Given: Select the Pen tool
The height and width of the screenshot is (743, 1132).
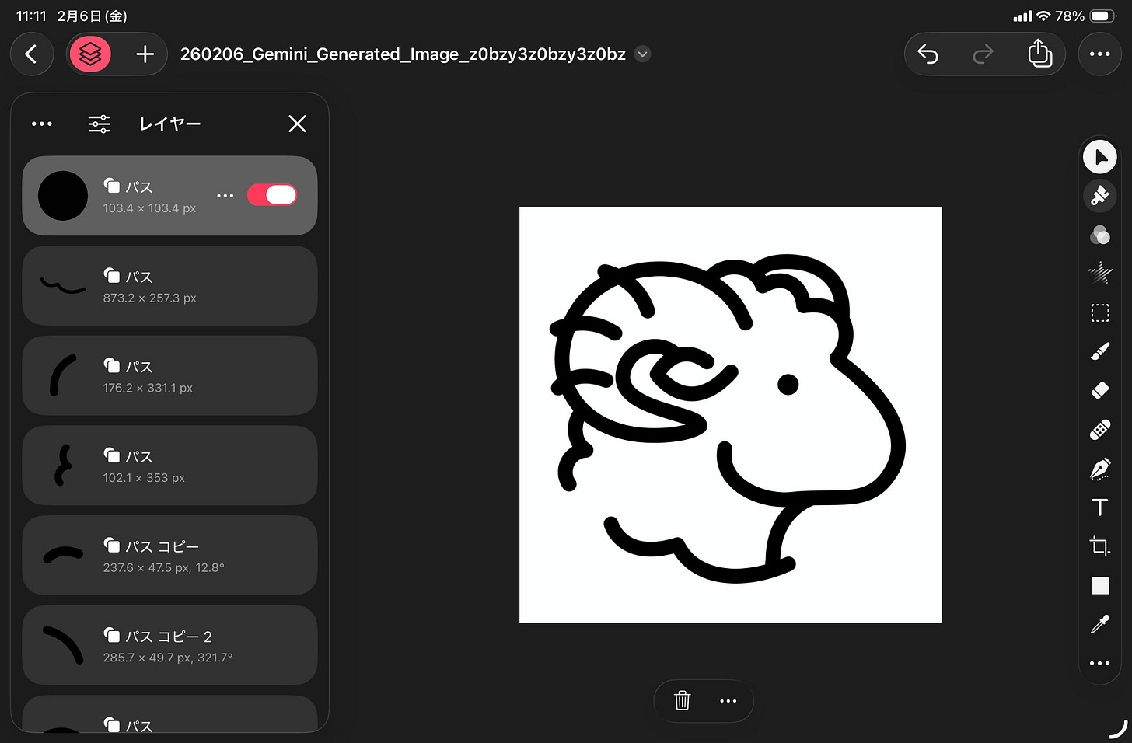Looking at the screenshot, I should click(x=1100, y=469).
